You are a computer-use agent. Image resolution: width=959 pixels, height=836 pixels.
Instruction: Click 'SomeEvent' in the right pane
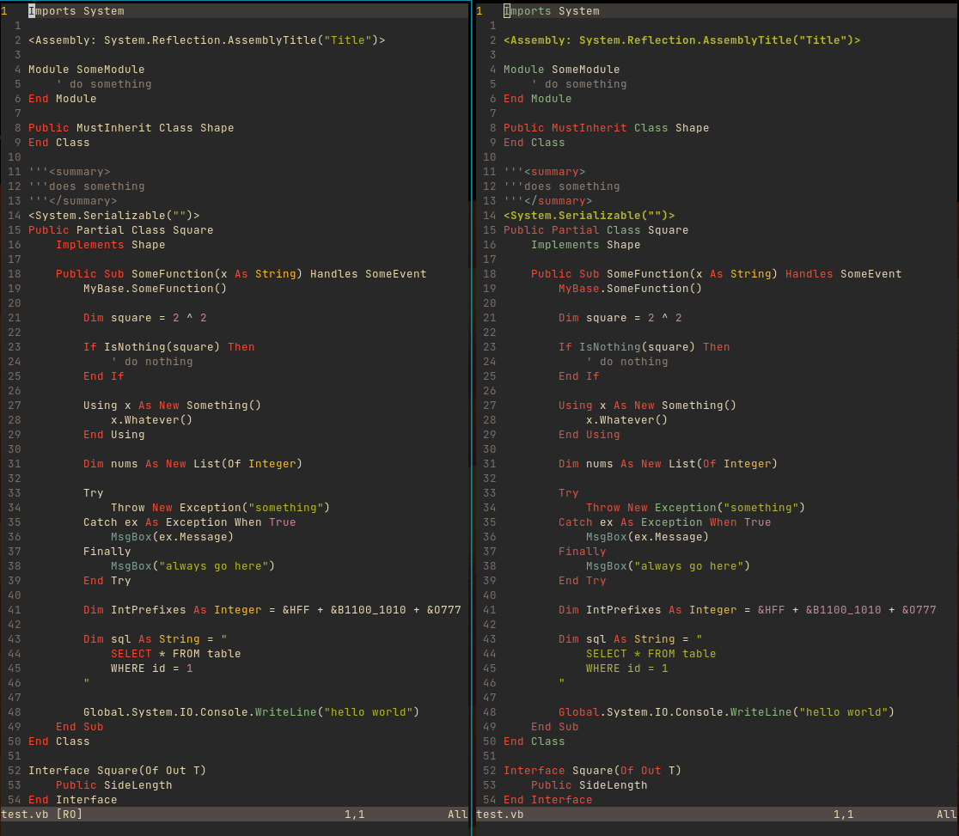click(x=871, y=274)
